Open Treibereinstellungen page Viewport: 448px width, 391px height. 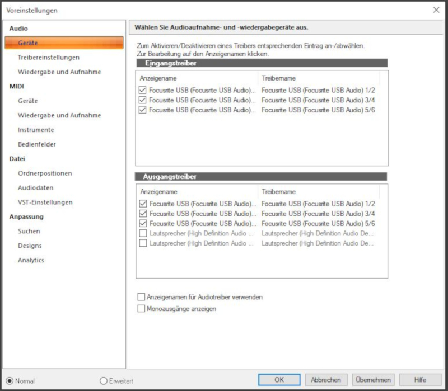pyautogui.click(x=49, y=58)
